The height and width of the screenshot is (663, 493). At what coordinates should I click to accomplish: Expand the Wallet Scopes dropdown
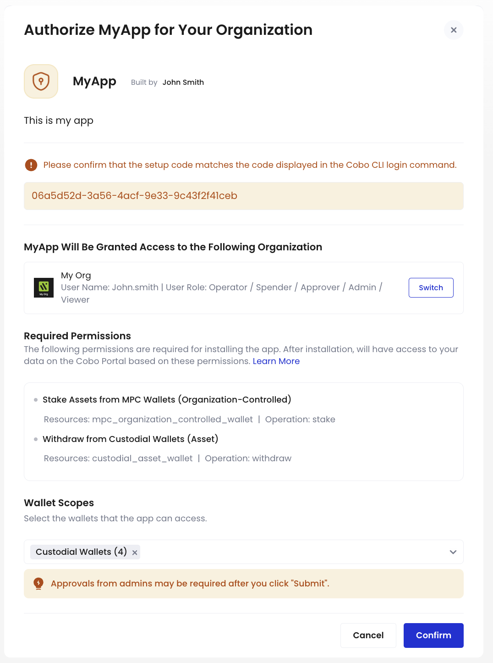pyautogui.click(x=453, y=552)
